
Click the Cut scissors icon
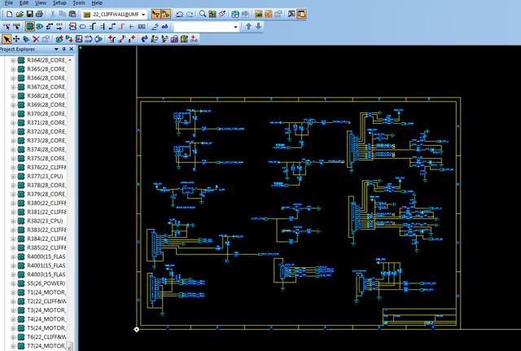tap(52, 14)
